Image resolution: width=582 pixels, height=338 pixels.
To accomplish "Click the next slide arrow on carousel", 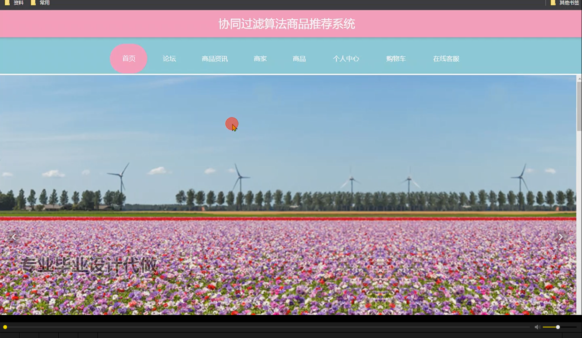I will pos(561,237).
